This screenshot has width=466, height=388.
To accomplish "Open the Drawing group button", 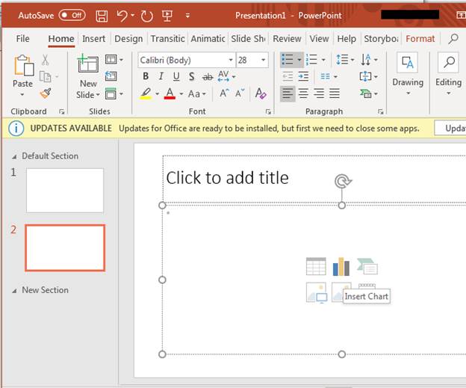I will [408, 75].
